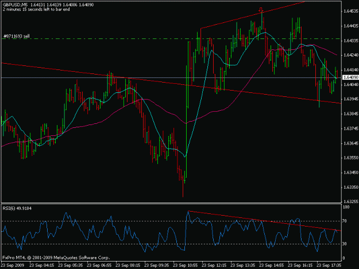Click price level 1.64535 on the scale
This screenshot has height=269, width=359.
pos(350,11)
